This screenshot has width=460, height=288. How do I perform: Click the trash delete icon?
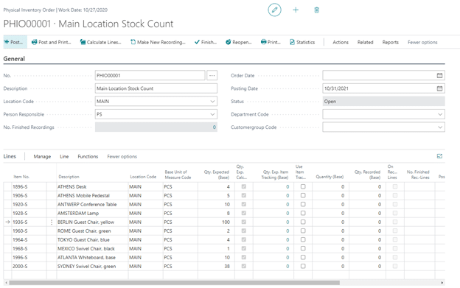[x=316, y=10]
